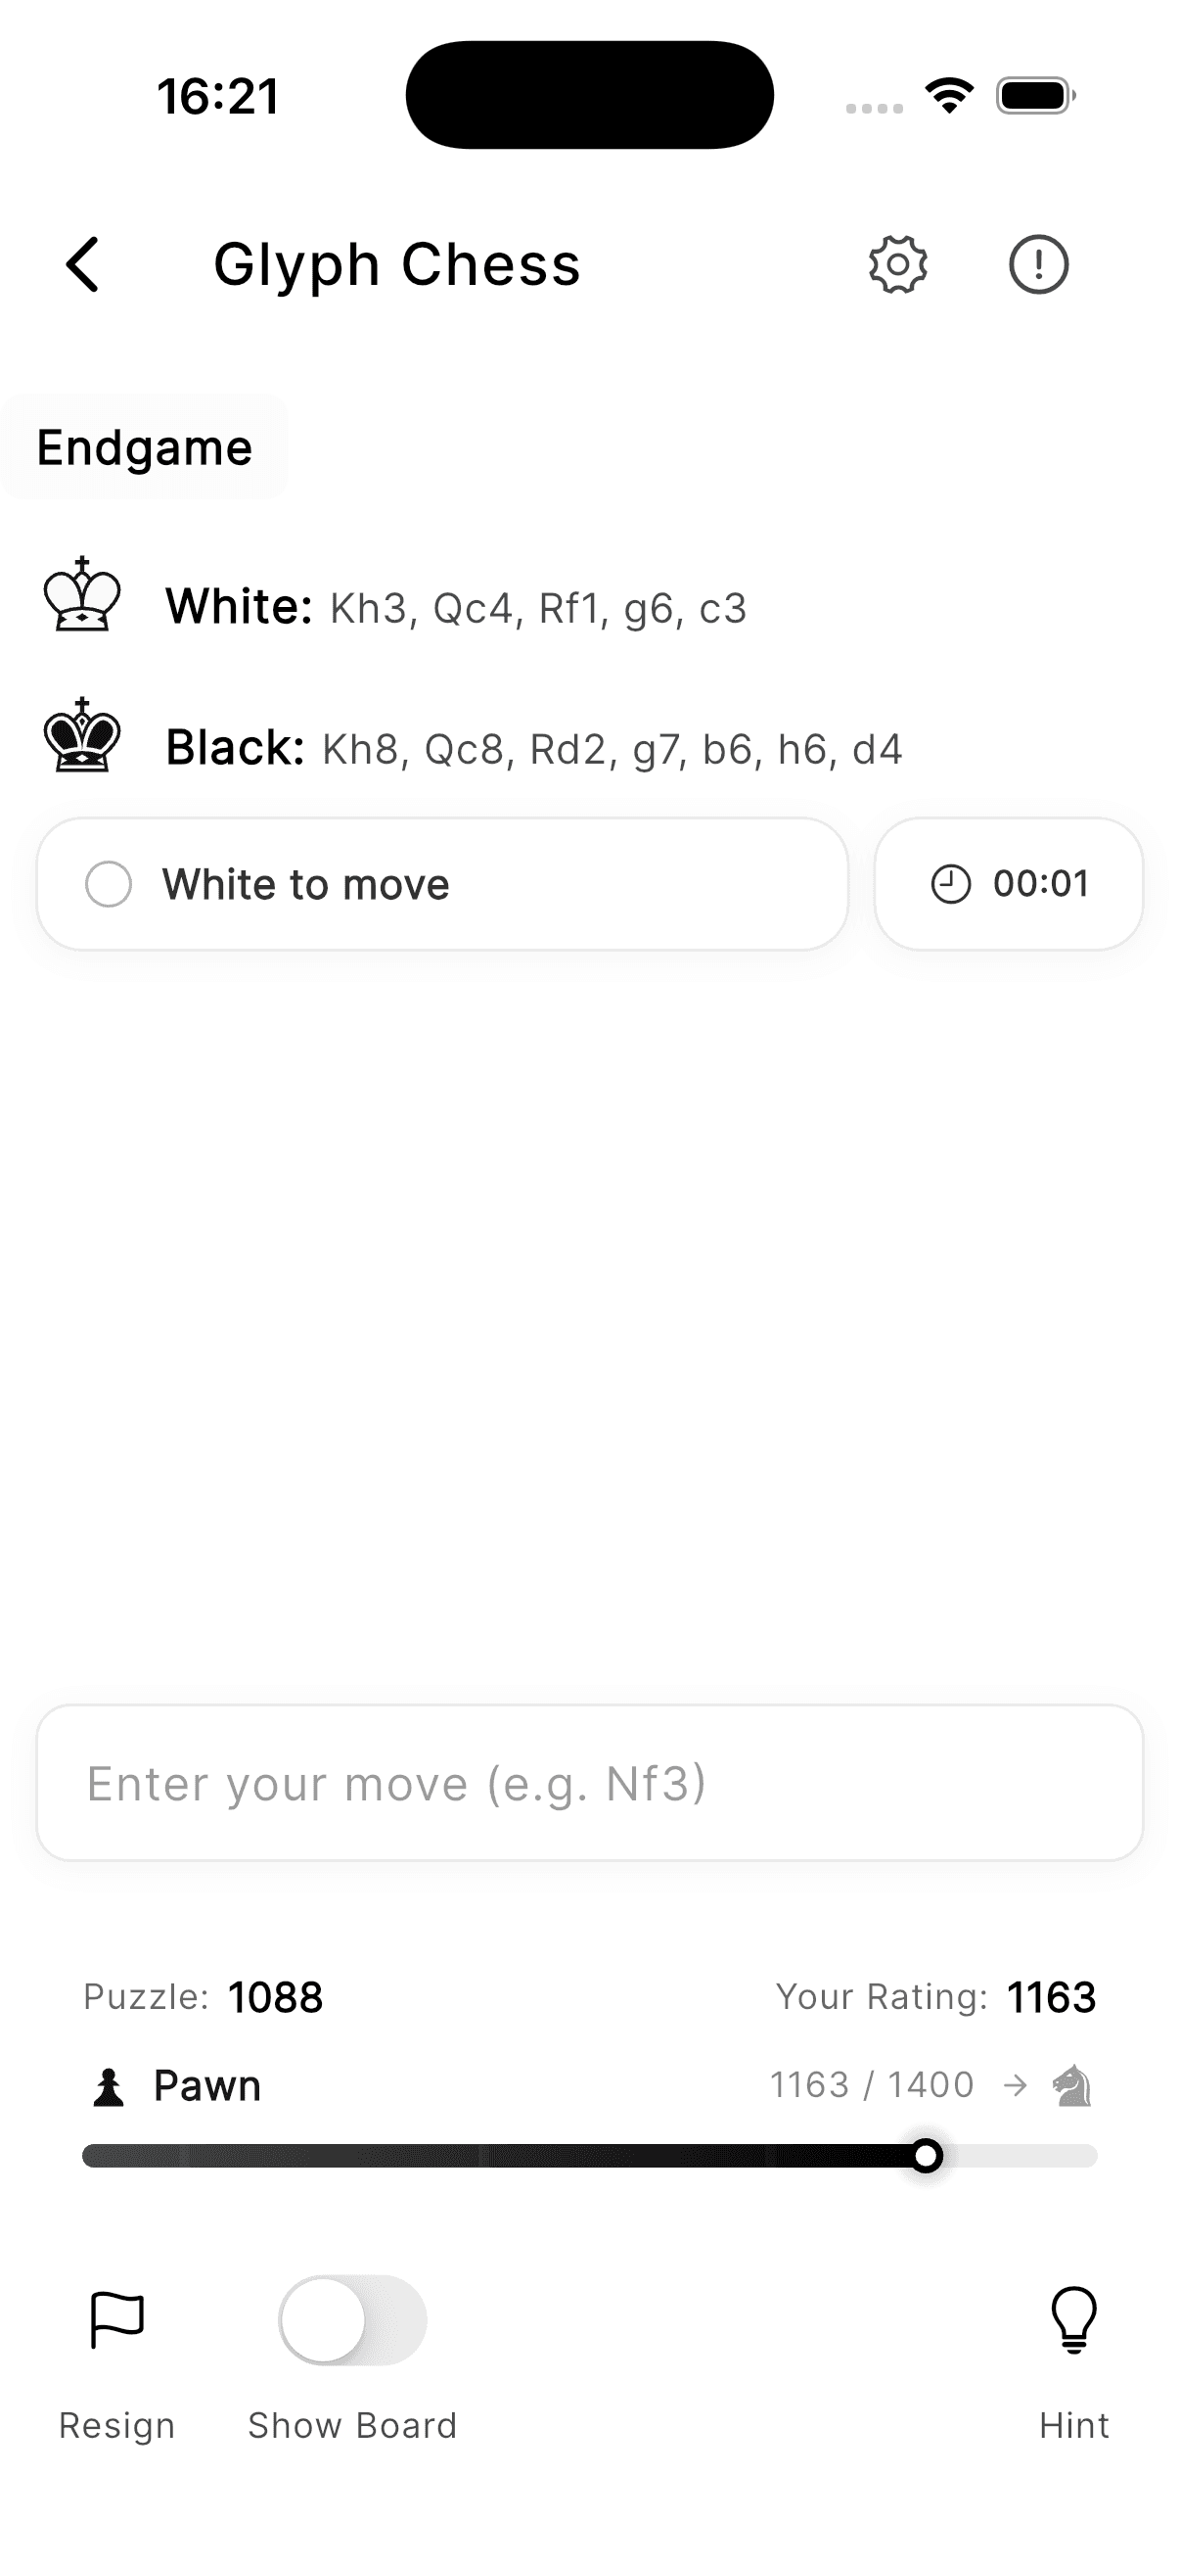Select the White to move radio circle
This screenshot has width=1180, height=2567.
click(x=110, y=883)
